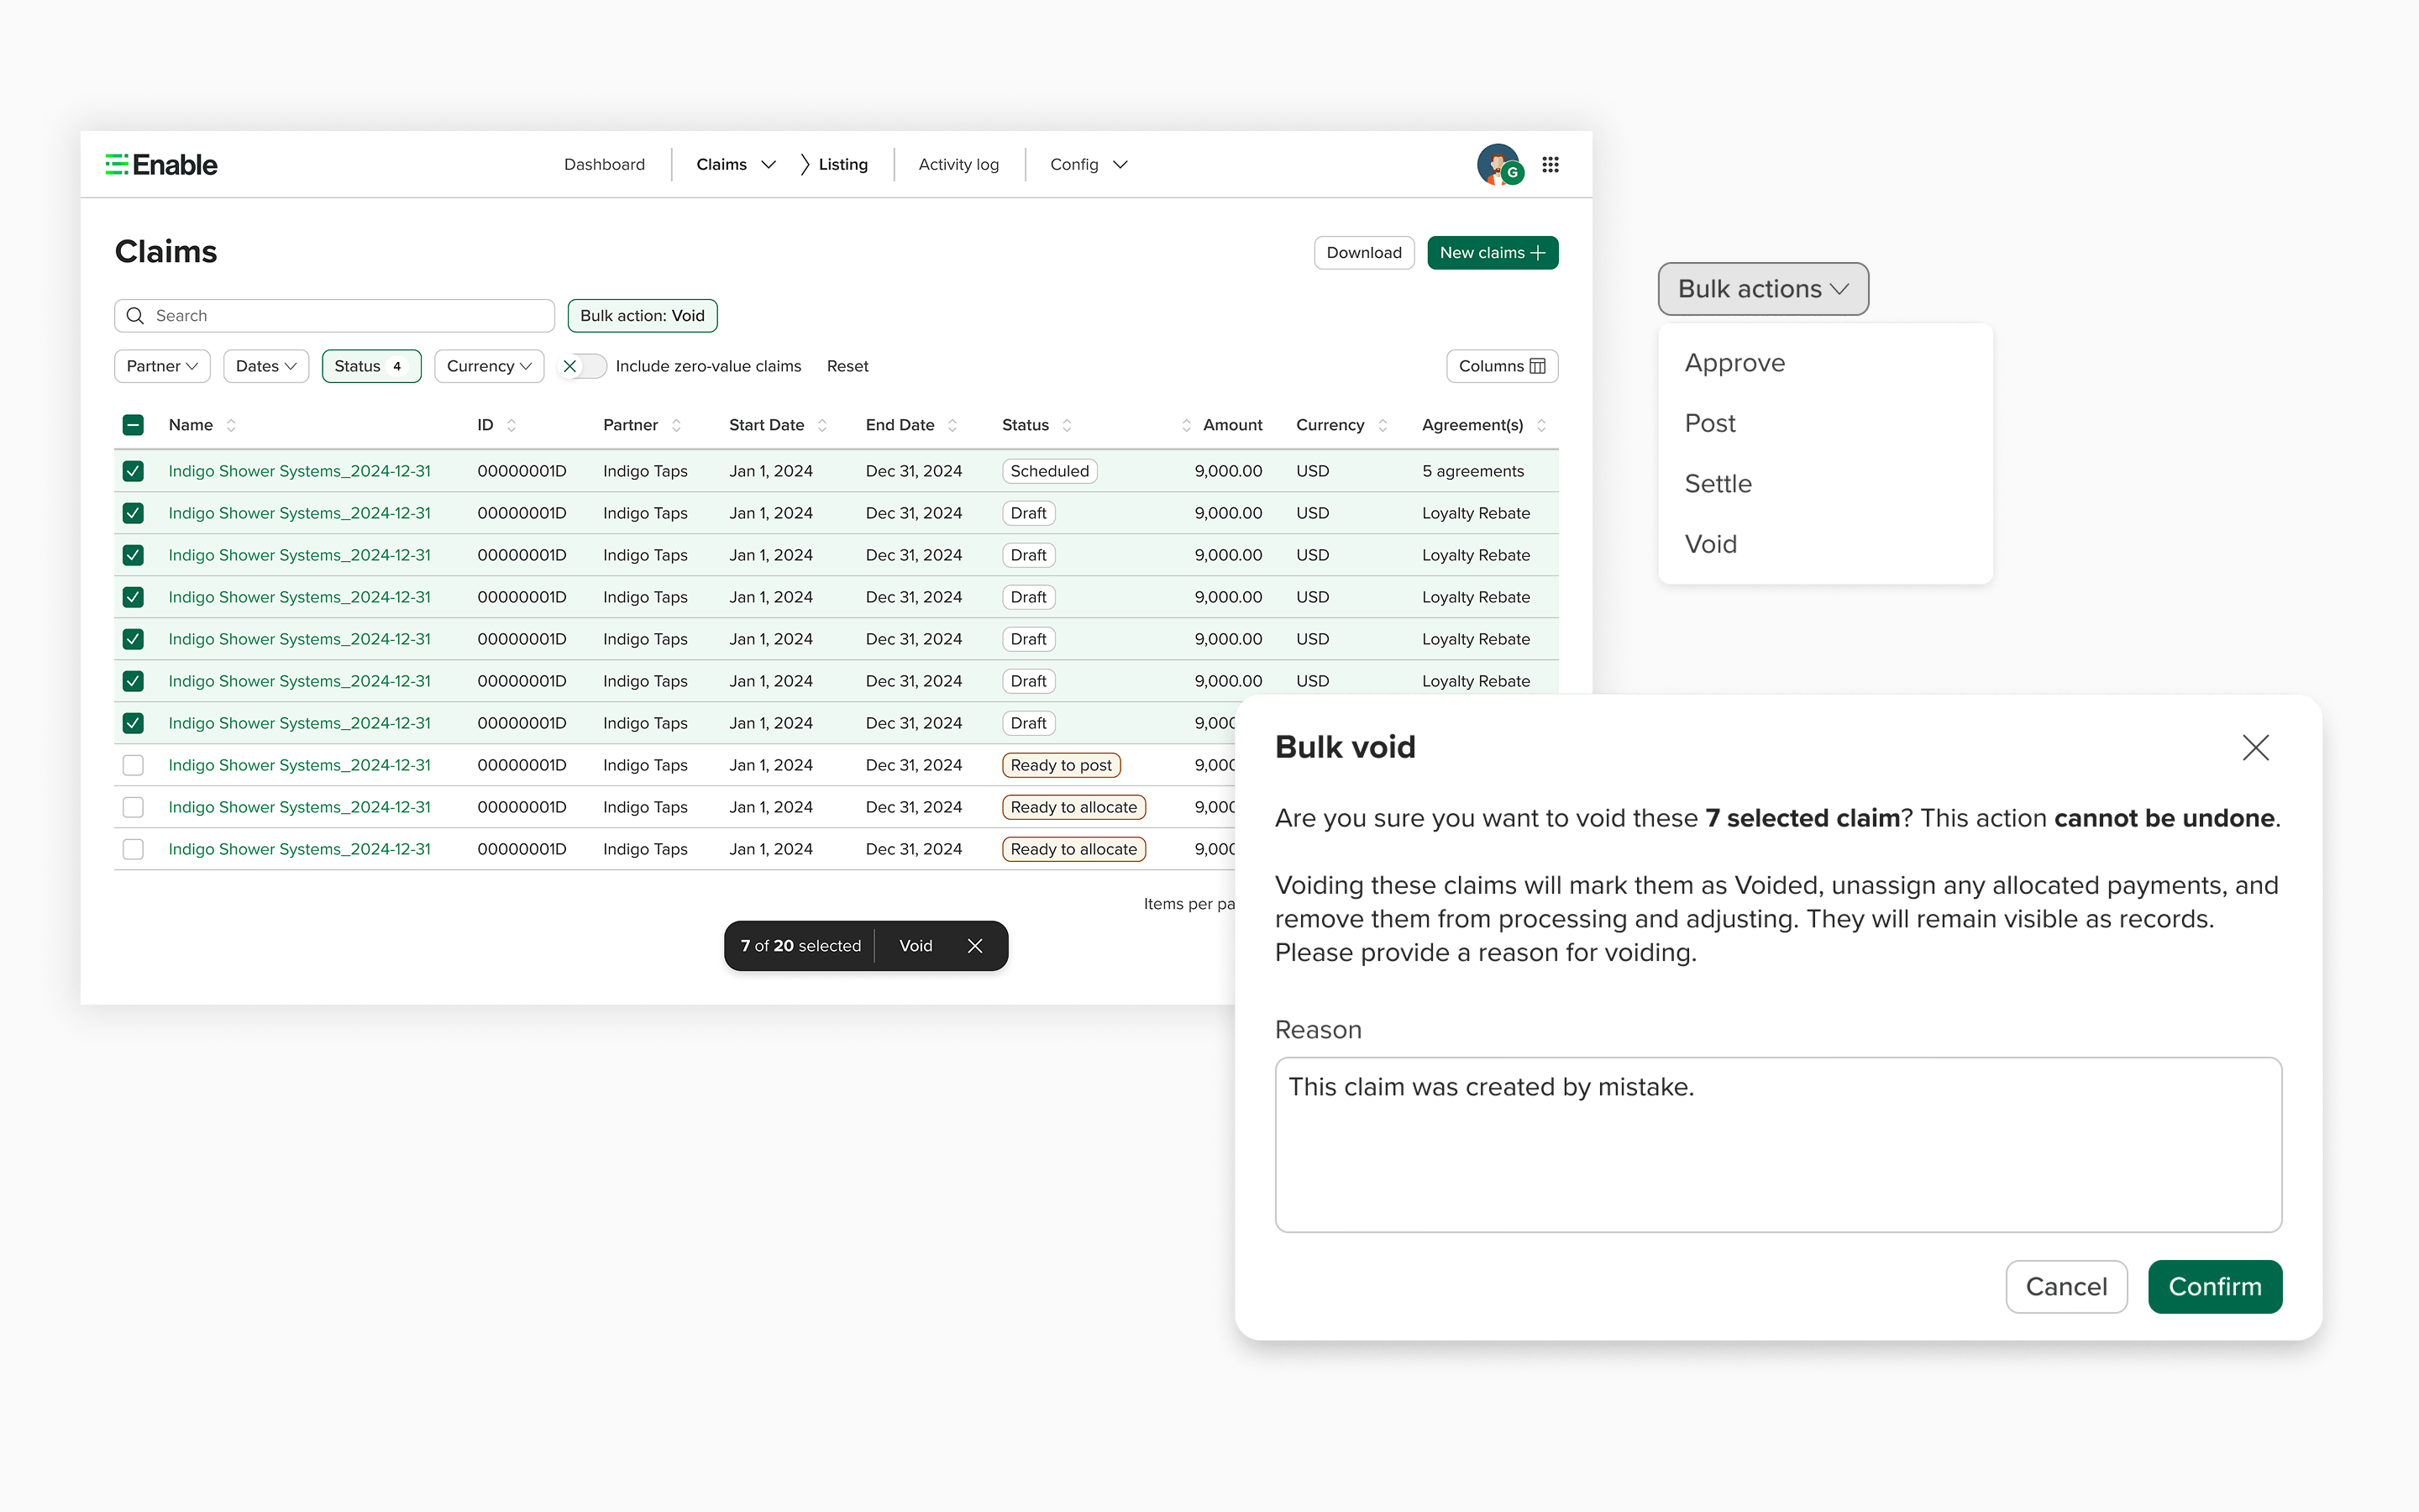Switch to the Activity log tab
The width and height of the screenshot is (2419, 1512).
[958, 164]
